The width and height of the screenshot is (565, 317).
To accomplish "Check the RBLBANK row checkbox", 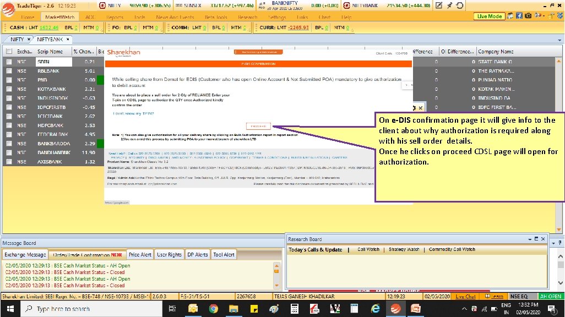I will pyautogui.click(x=9, y=71).
